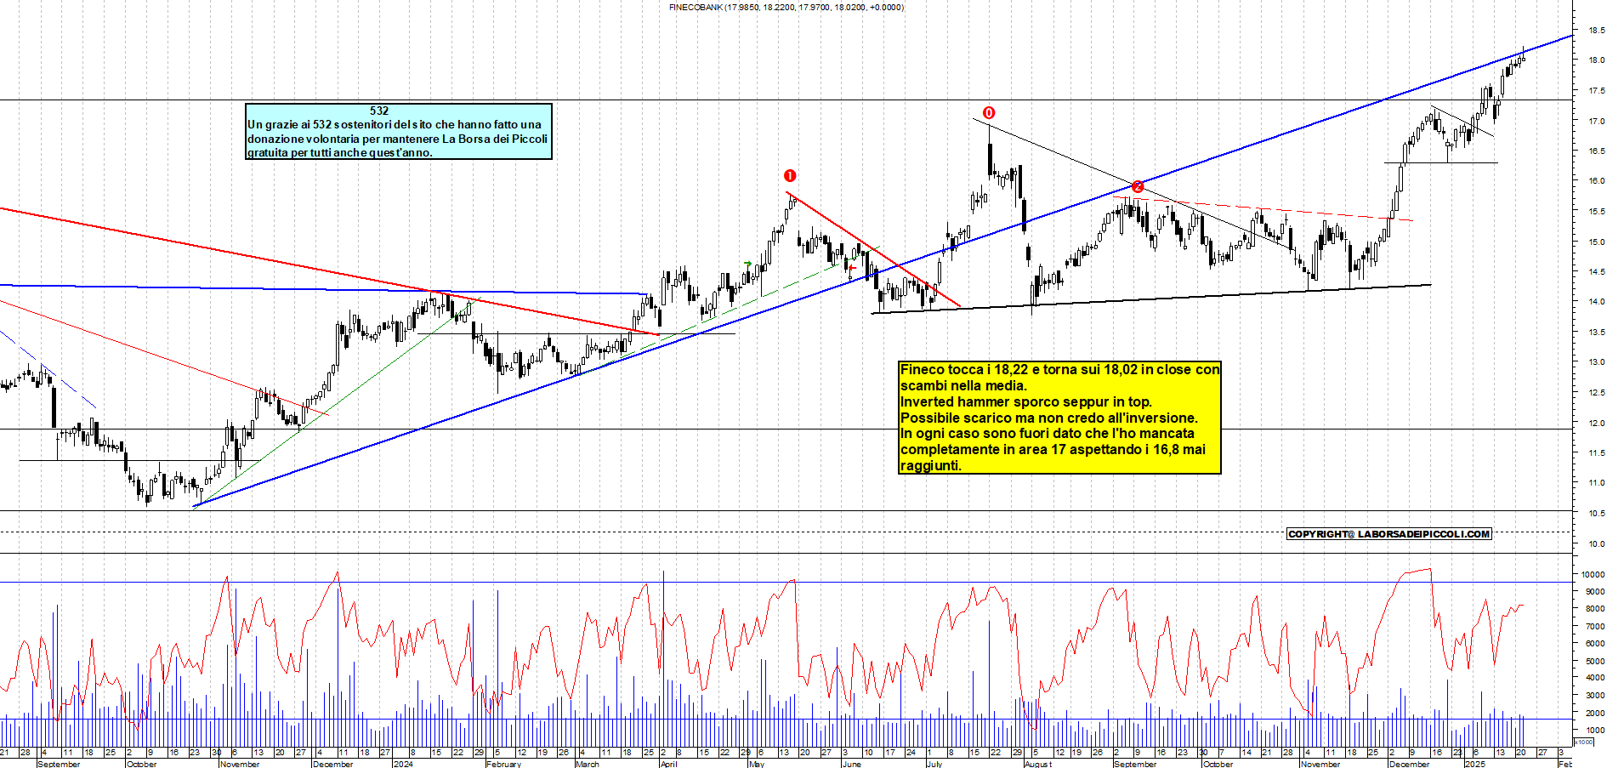Click the red circle marker numbered 1
The width and height of the screenshot is (1607, 768).
pos(790,176)
